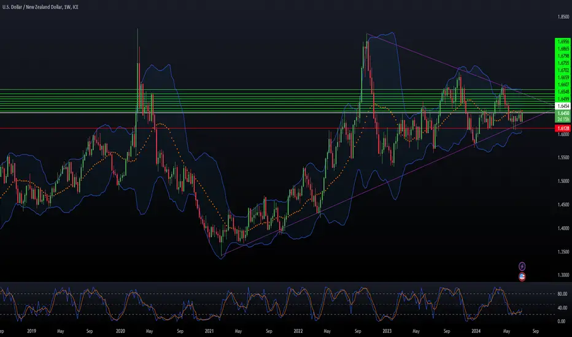
Task: Select the 1.6865 green price label
Action: coord(563,49)
